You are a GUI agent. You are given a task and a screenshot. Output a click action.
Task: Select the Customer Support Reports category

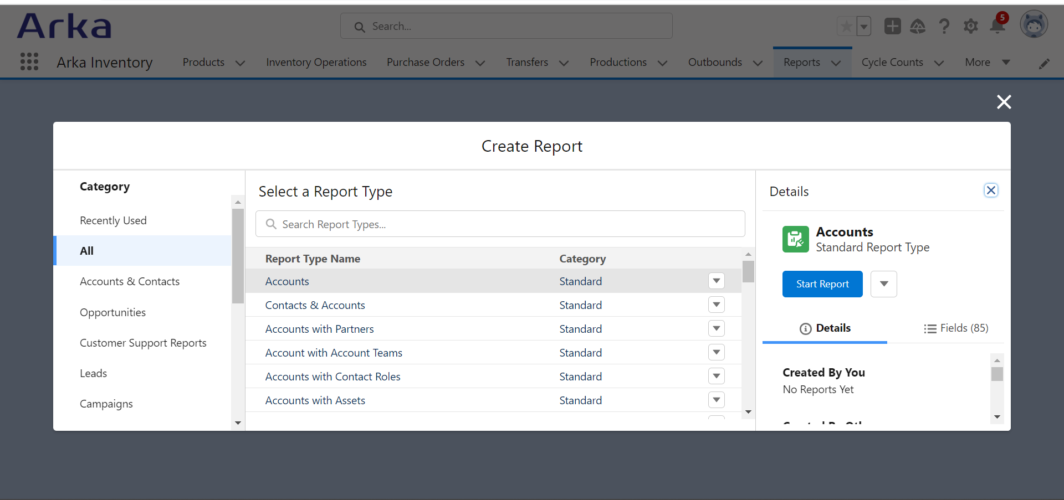tap(143, 343)
